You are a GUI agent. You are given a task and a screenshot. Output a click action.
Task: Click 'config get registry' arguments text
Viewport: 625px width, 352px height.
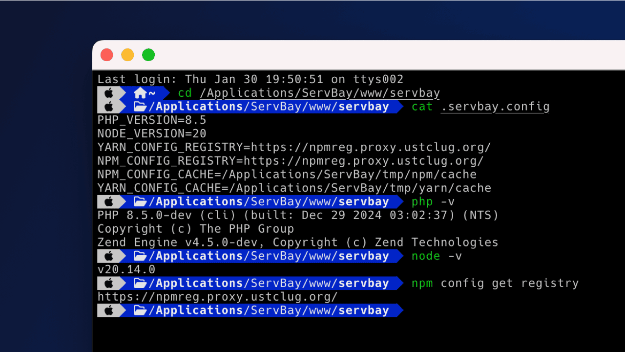point(510,283)
